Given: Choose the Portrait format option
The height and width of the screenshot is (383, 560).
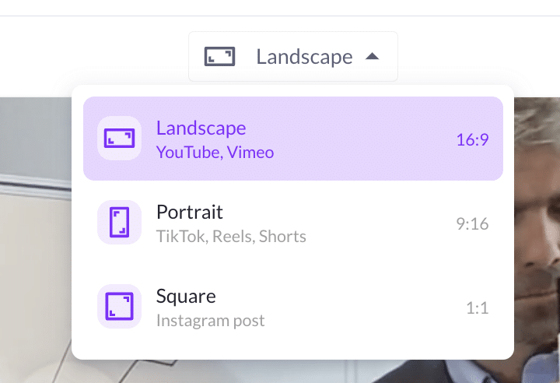Looking at the screenshot, I should (x=293, y=223).
